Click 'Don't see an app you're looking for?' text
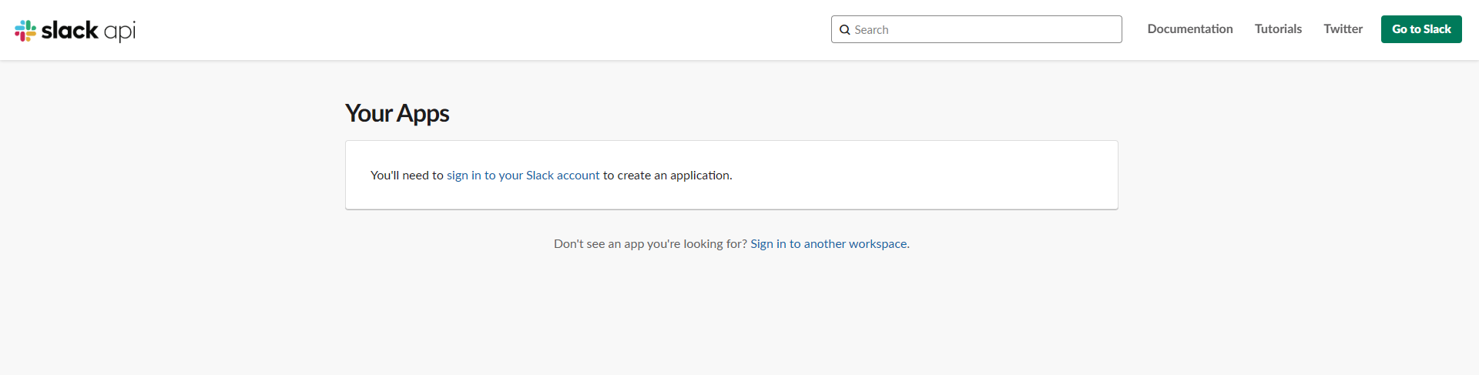The width and height of the screenshot is (1479, 375). pyautogui.click(x=650, y=244)
